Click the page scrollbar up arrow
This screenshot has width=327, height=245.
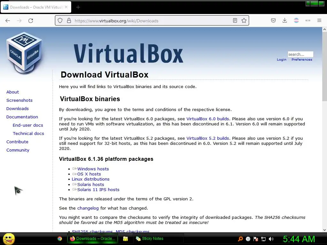(324, 30)
